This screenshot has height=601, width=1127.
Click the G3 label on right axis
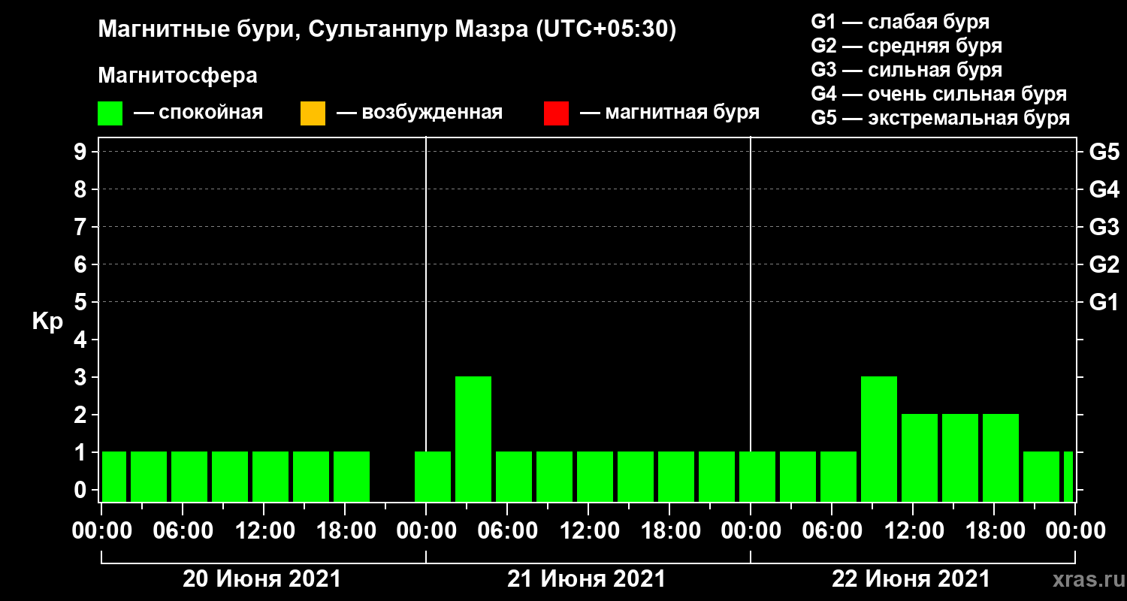pos(1104,227)
